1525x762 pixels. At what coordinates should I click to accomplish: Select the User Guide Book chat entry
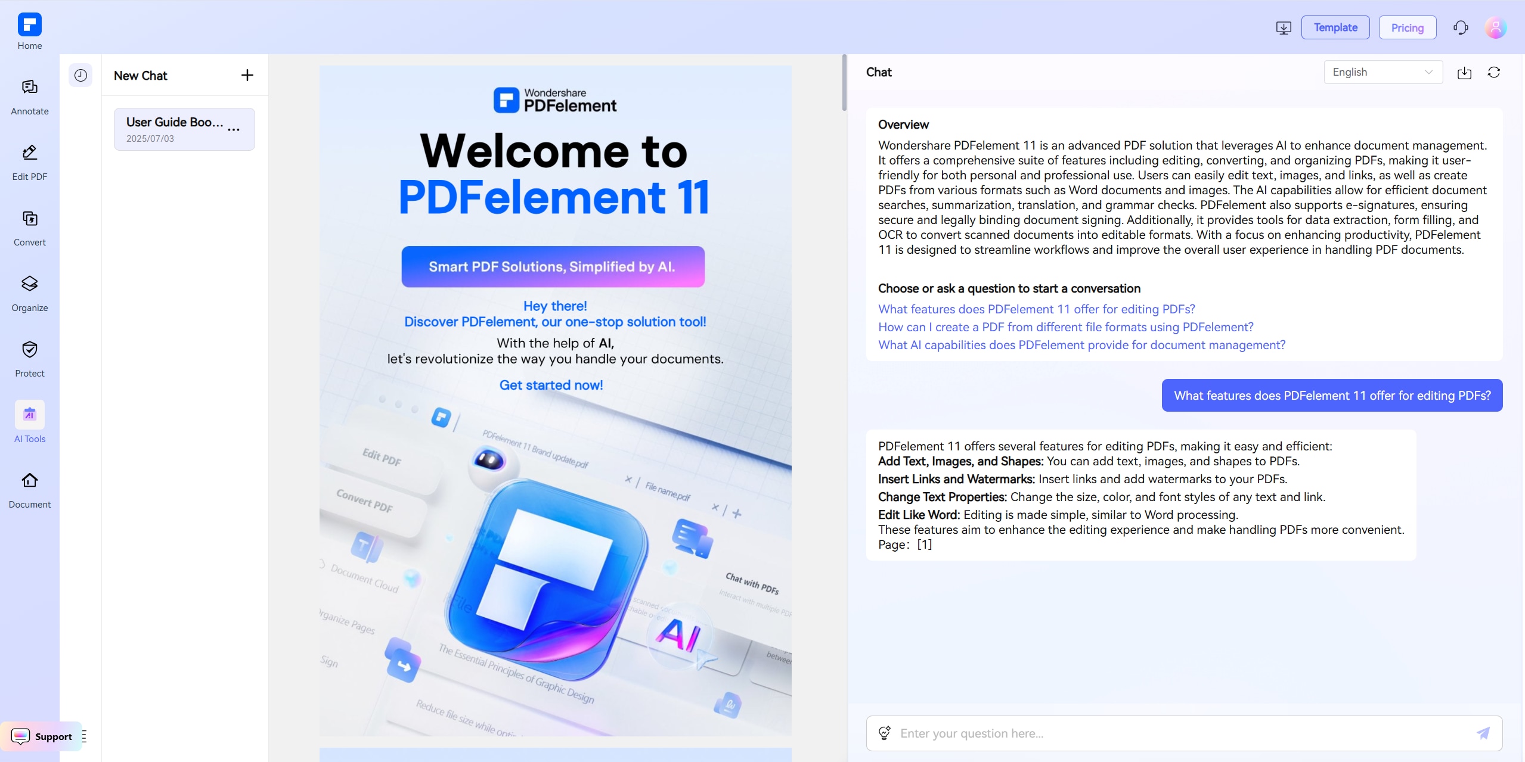tap(184, 129)
